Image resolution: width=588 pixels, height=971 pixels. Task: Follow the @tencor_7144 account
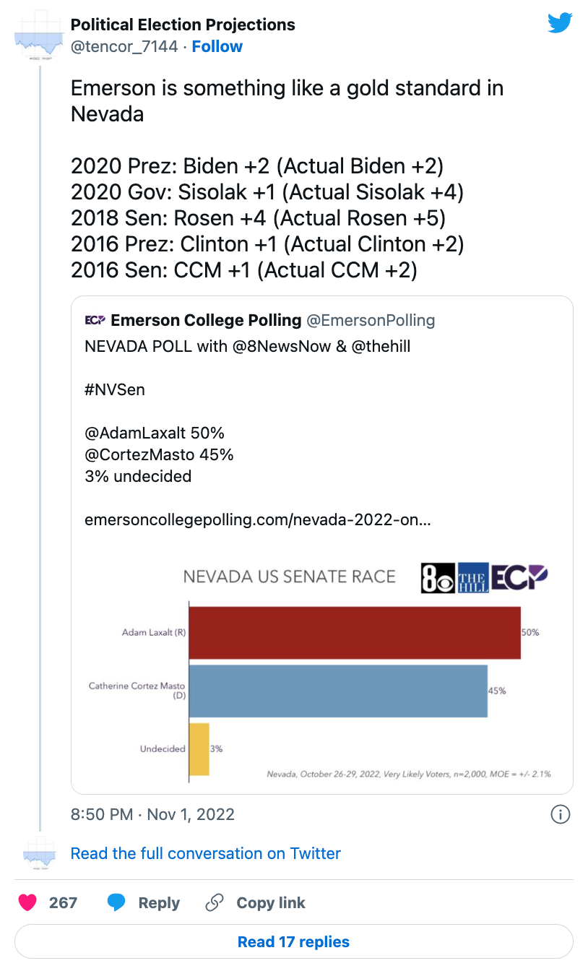[x=217, y=46]
